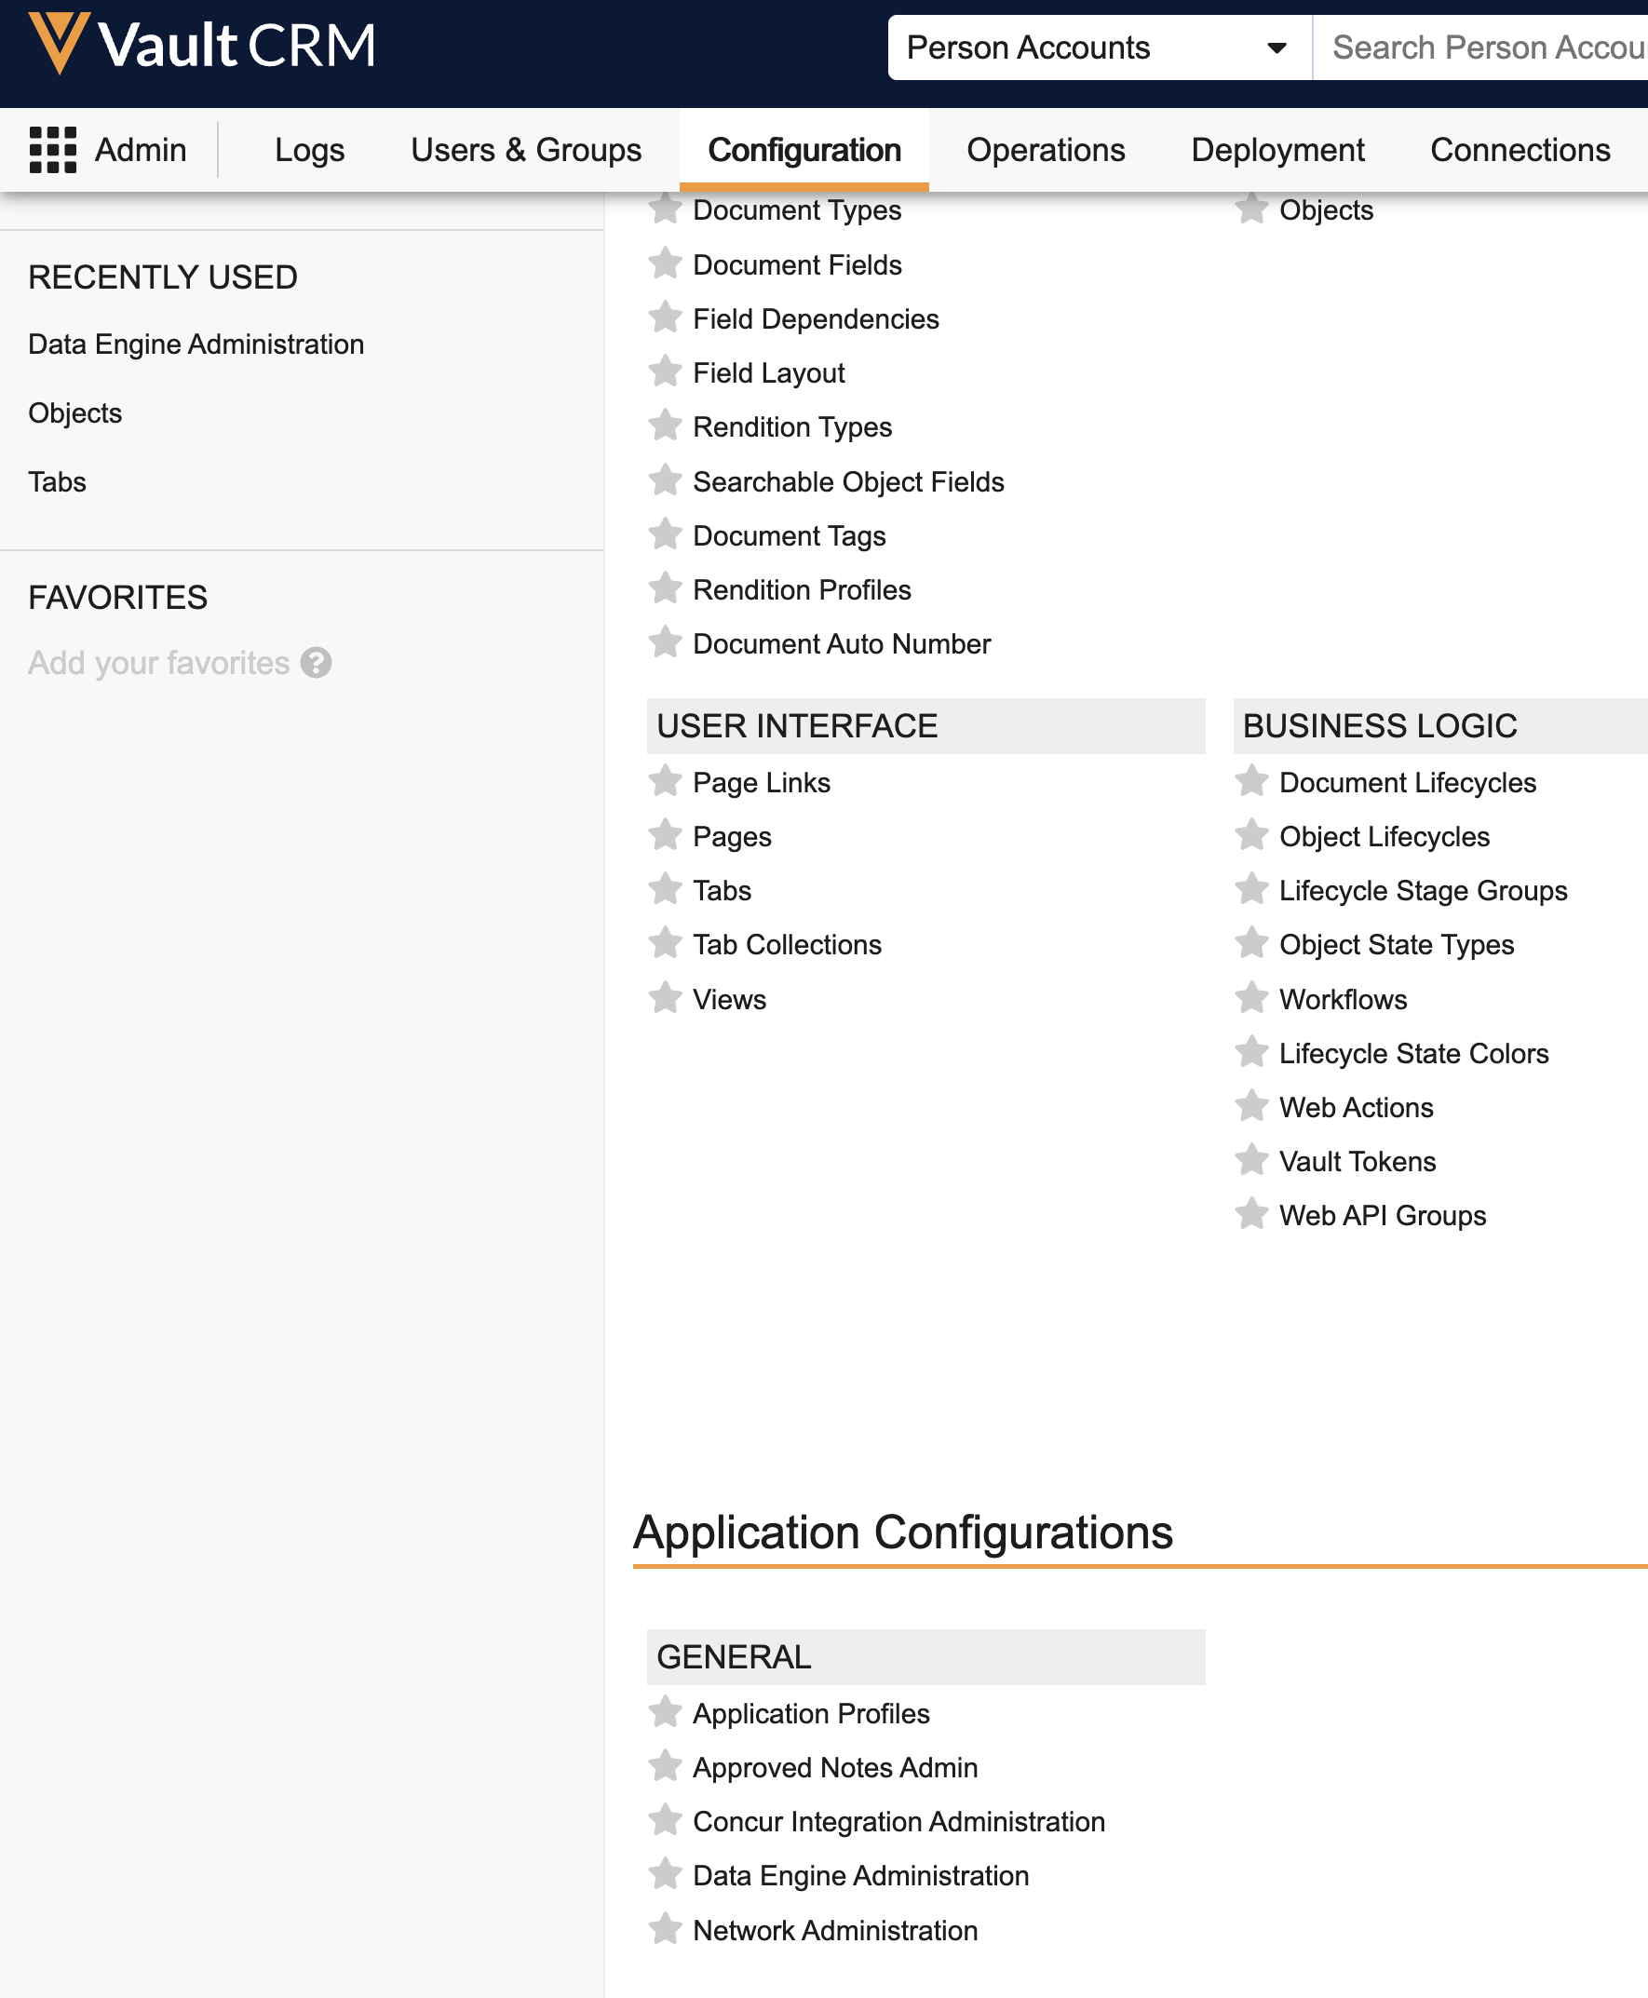Mark Web Actions star as favorite

click(1251, 1106)
